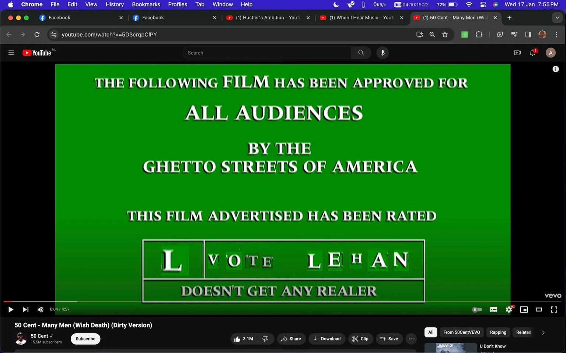The height and width of the screenshot is (353, 566).
Task: Show next related filter chips
Action: (543, 332)
